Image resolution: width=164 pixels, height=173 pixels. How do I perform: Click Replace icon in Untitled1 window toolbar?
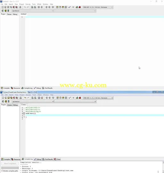coord(35,7)
